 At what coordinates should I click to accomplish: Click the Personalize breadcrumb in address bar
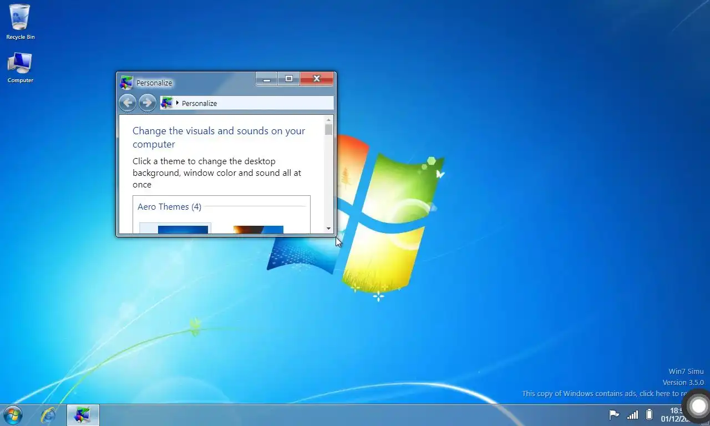pos(199,103)
